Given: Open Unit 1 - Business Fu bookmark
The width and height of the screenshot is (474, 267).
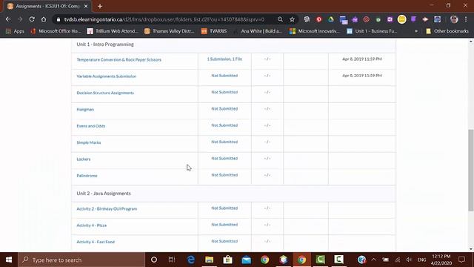Looking at the screenshot, I should [372, 31].
